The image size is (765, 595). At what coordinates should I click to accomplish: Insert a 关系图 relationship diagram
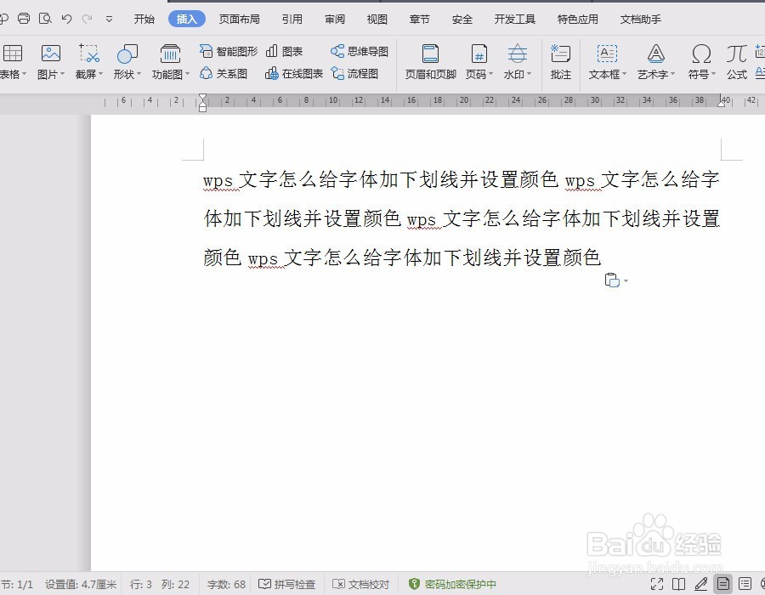pyautogui.click(x=224, y=74)
